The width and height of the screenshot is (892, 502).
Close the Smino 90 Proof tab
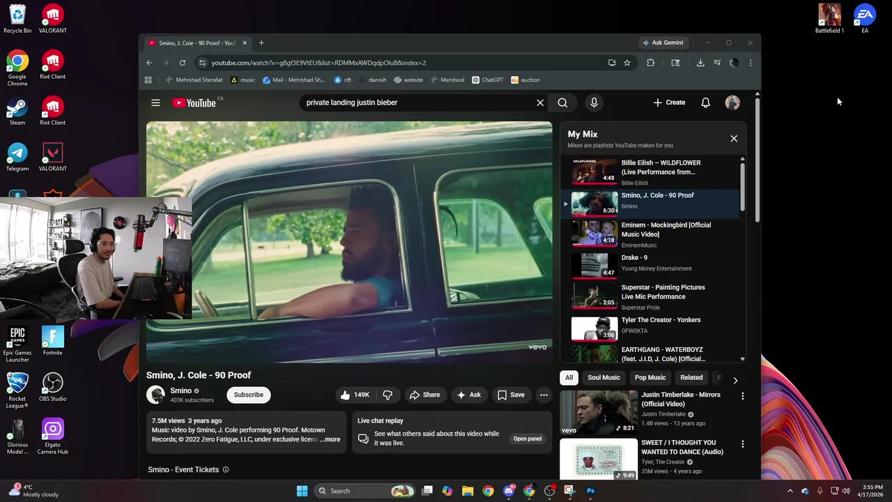[245, 43]
